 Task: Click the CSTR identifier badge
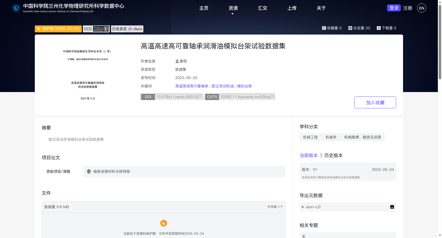(240, 97)
